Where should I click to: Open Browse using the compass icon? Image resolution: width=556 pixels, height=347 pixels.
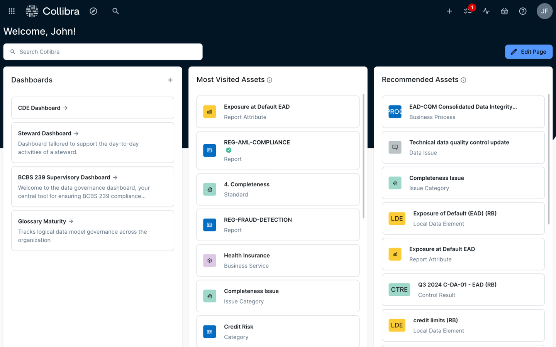[x=93, y=11]
